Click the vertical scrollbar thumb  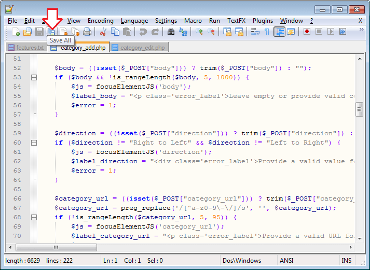click(x=359, y=109)
